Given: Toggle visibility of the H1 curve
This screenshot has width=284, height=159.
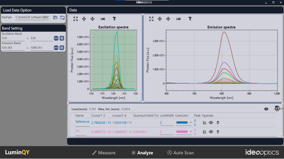Looking at the screenshot, I should 211,132.
